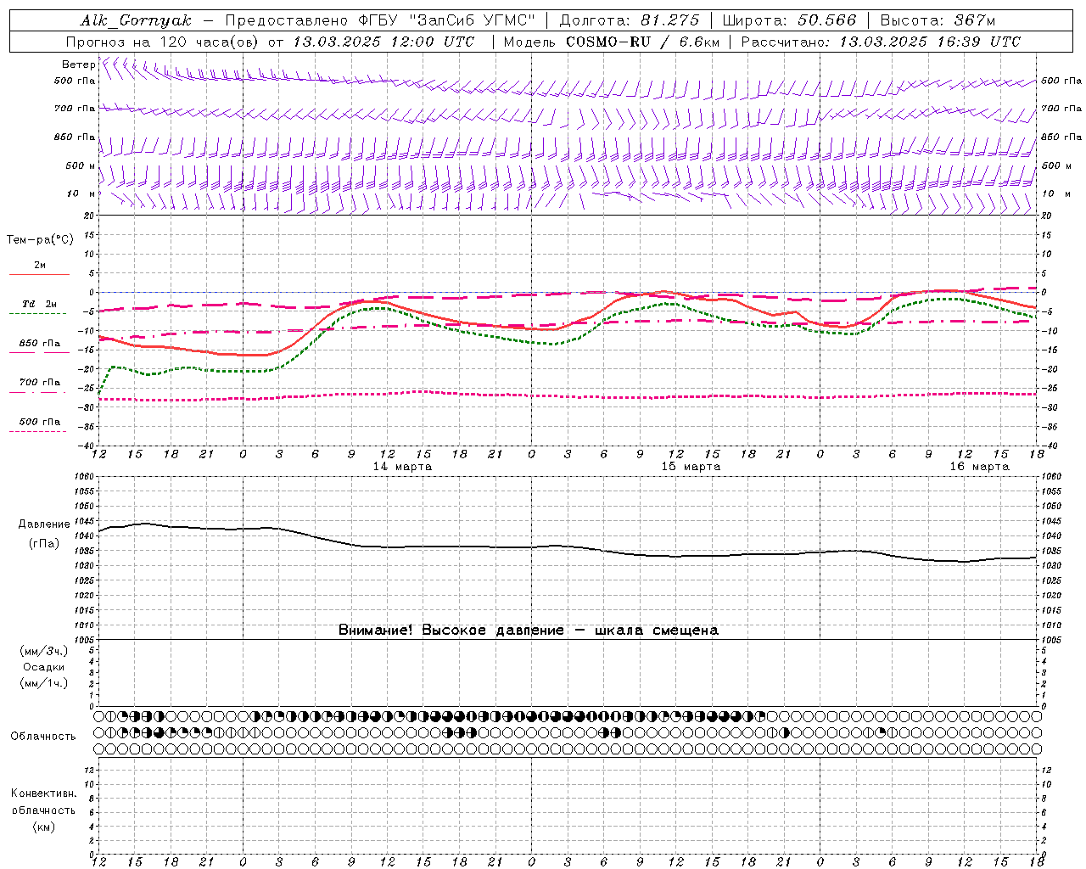This screenshot has height=869, width=1086.
Task: Click the Давление pressure panel label
Action: 44,524
